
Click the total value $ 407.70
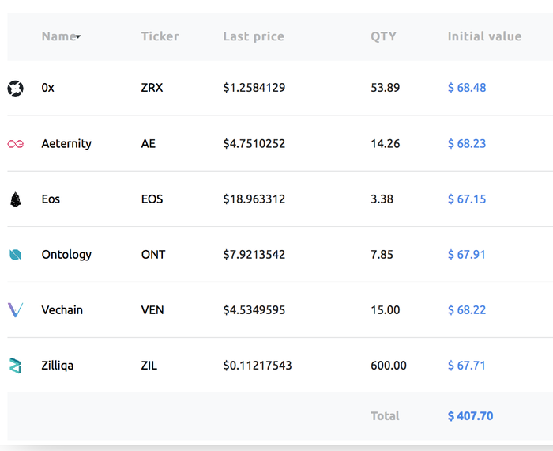click(x=470, y=416)
